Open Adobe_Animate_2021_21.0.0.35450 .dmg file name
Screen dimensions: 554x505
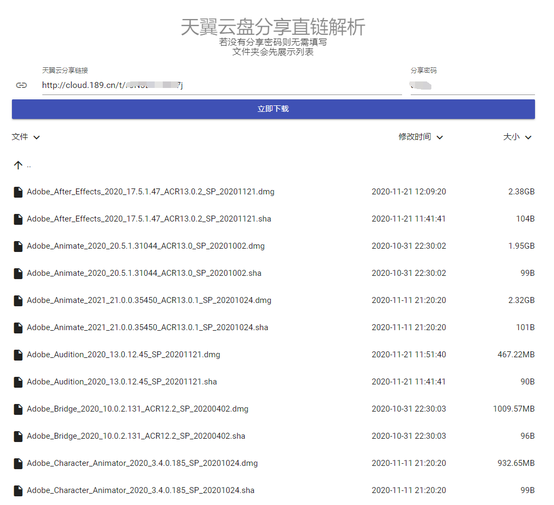coord(149,300)
